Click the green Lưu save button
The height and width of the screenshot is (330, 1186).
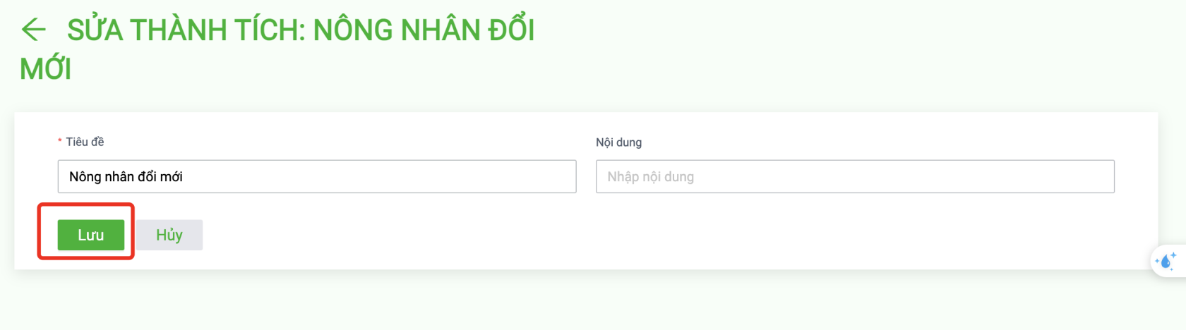91,235
